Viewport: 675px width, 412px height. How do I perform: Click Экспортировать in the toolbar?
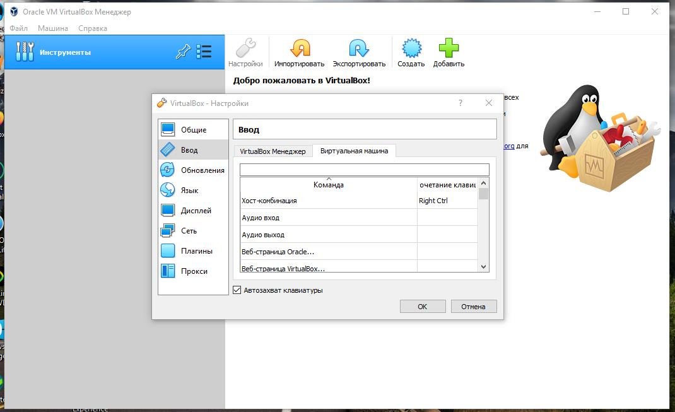(359, 52)
